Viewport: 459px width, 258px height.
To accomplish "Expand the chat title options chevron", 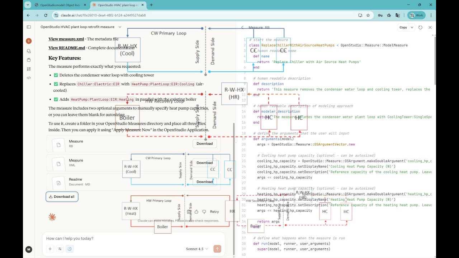I will point(120,27).
